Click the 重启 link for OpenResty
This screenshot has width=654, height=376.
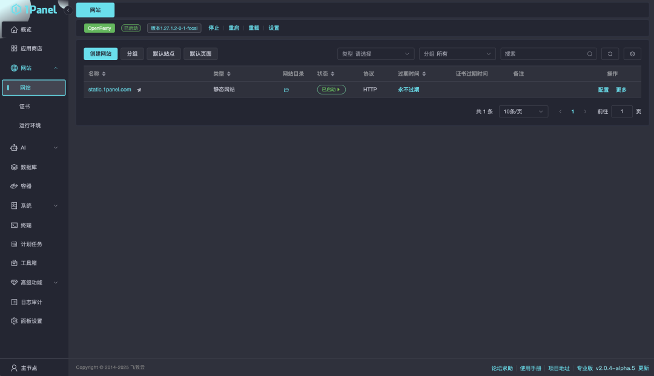point(234,28)
